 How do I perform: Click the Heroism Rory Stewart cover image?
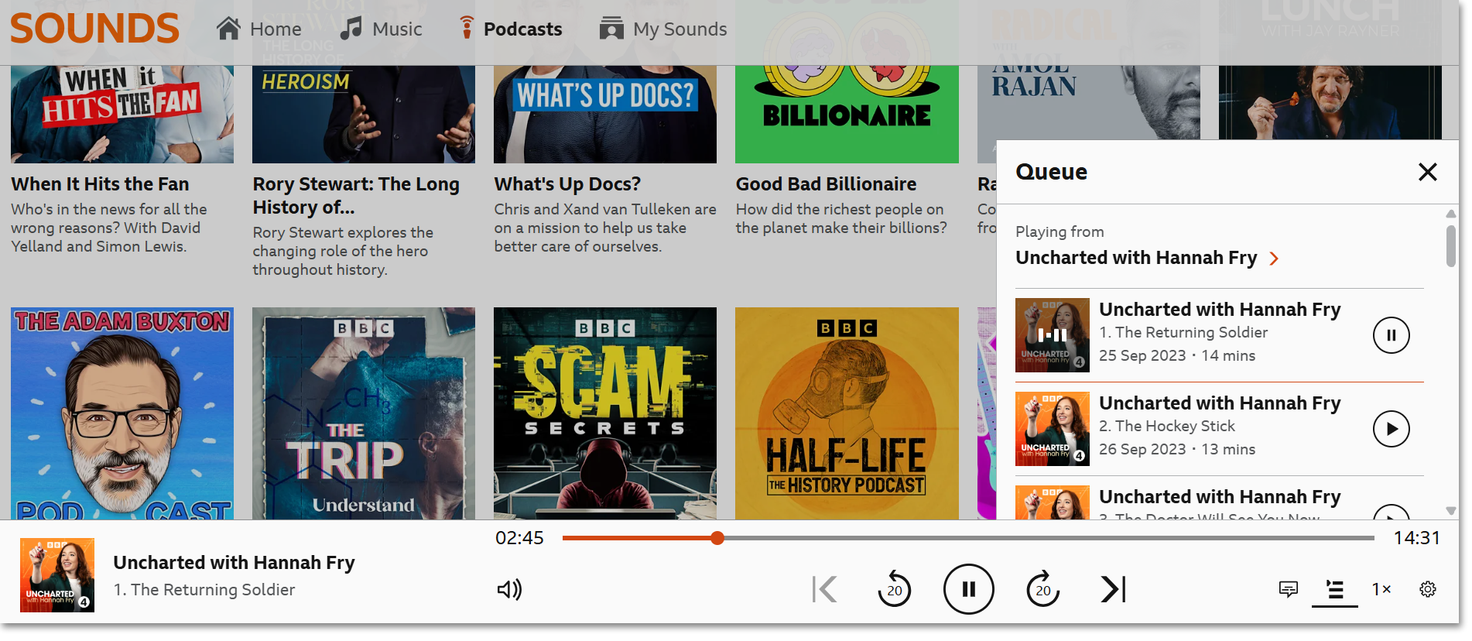click(x=364, y=114)
